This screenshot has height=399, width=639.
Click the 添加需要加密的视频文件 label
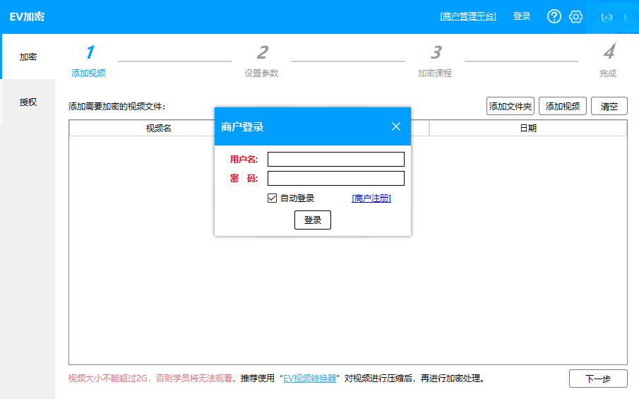tap(117, 107)
